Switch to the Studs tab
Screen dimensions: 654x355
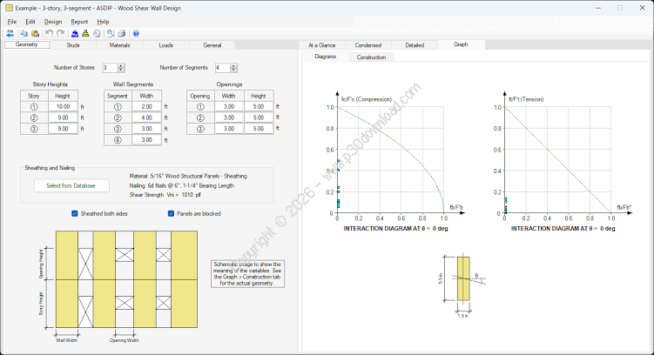point(73,45)
